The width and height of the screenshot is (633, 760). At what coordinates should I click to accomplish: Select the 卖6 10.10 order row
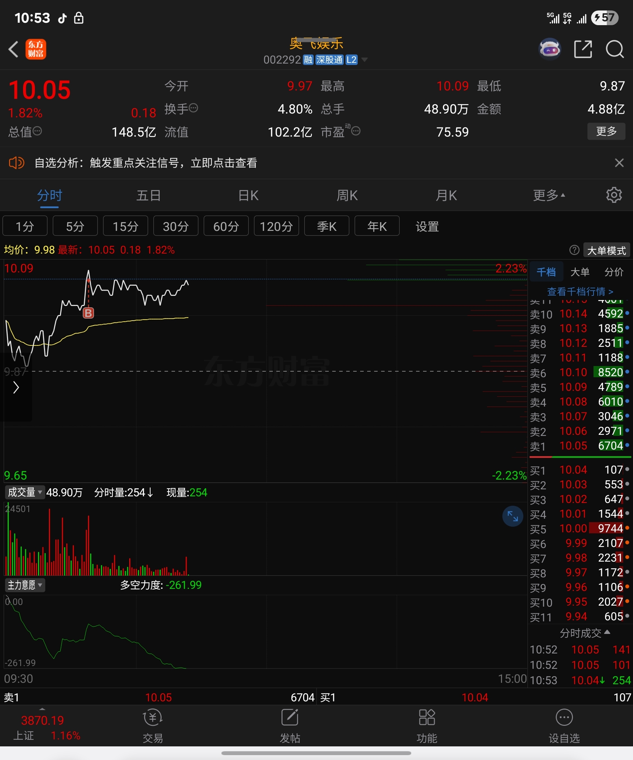[x=580, y=372]
